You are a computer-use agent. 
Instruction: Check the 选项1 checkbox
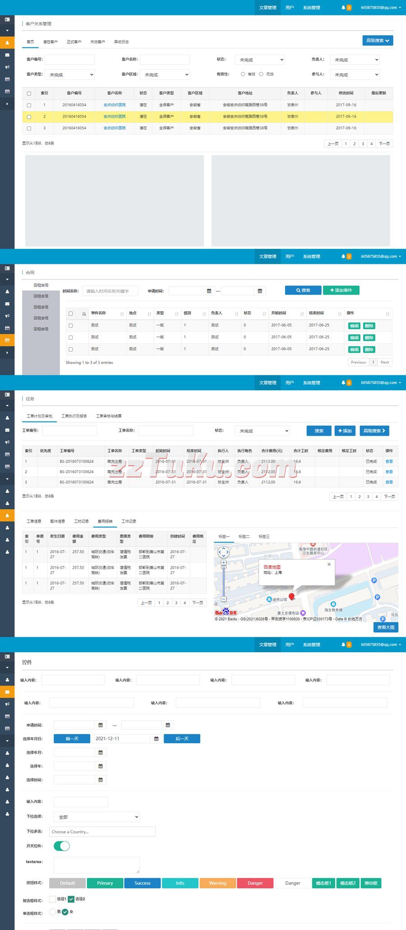point(52,899)
